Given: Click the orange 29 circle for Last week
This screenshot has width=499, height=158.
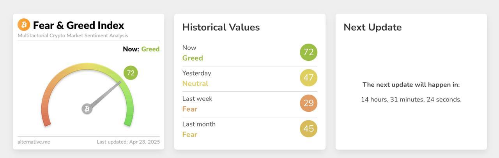Looking at the screenshot, I should point(308,103).
